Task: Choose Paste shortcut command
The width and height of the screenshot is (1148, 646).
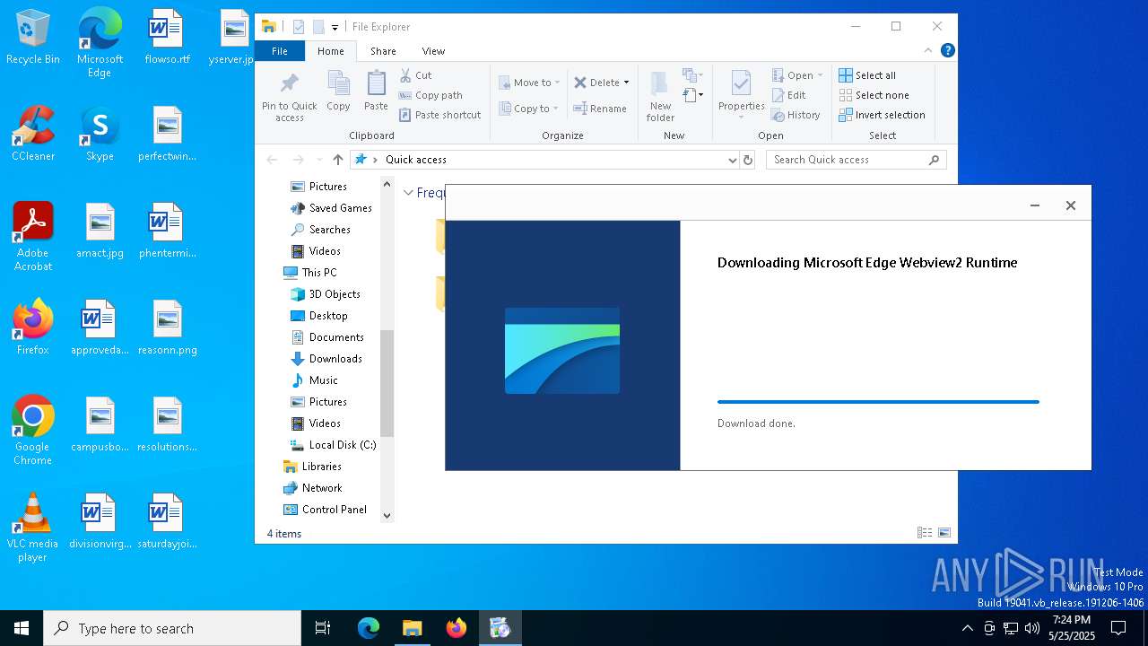Action: [439, 115]
